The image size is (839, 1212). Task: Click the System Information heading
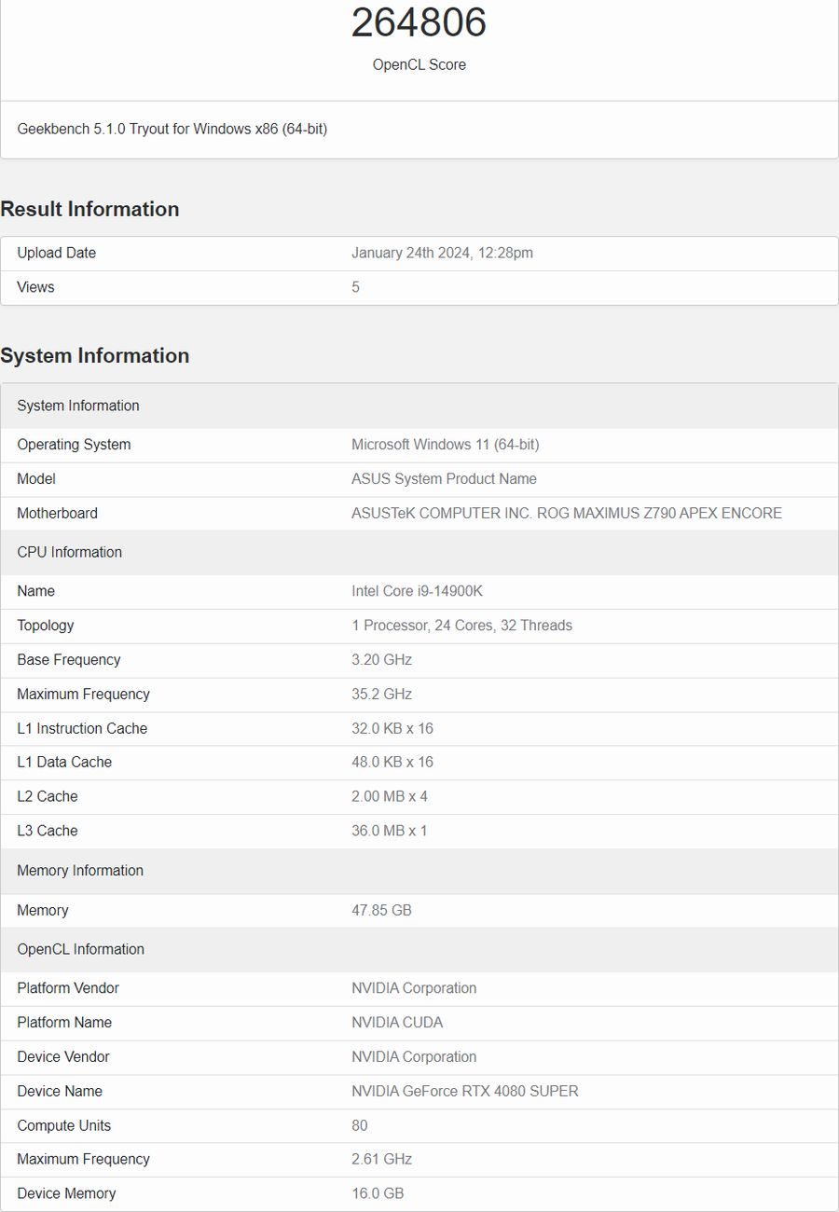click(x=95, y=355)
